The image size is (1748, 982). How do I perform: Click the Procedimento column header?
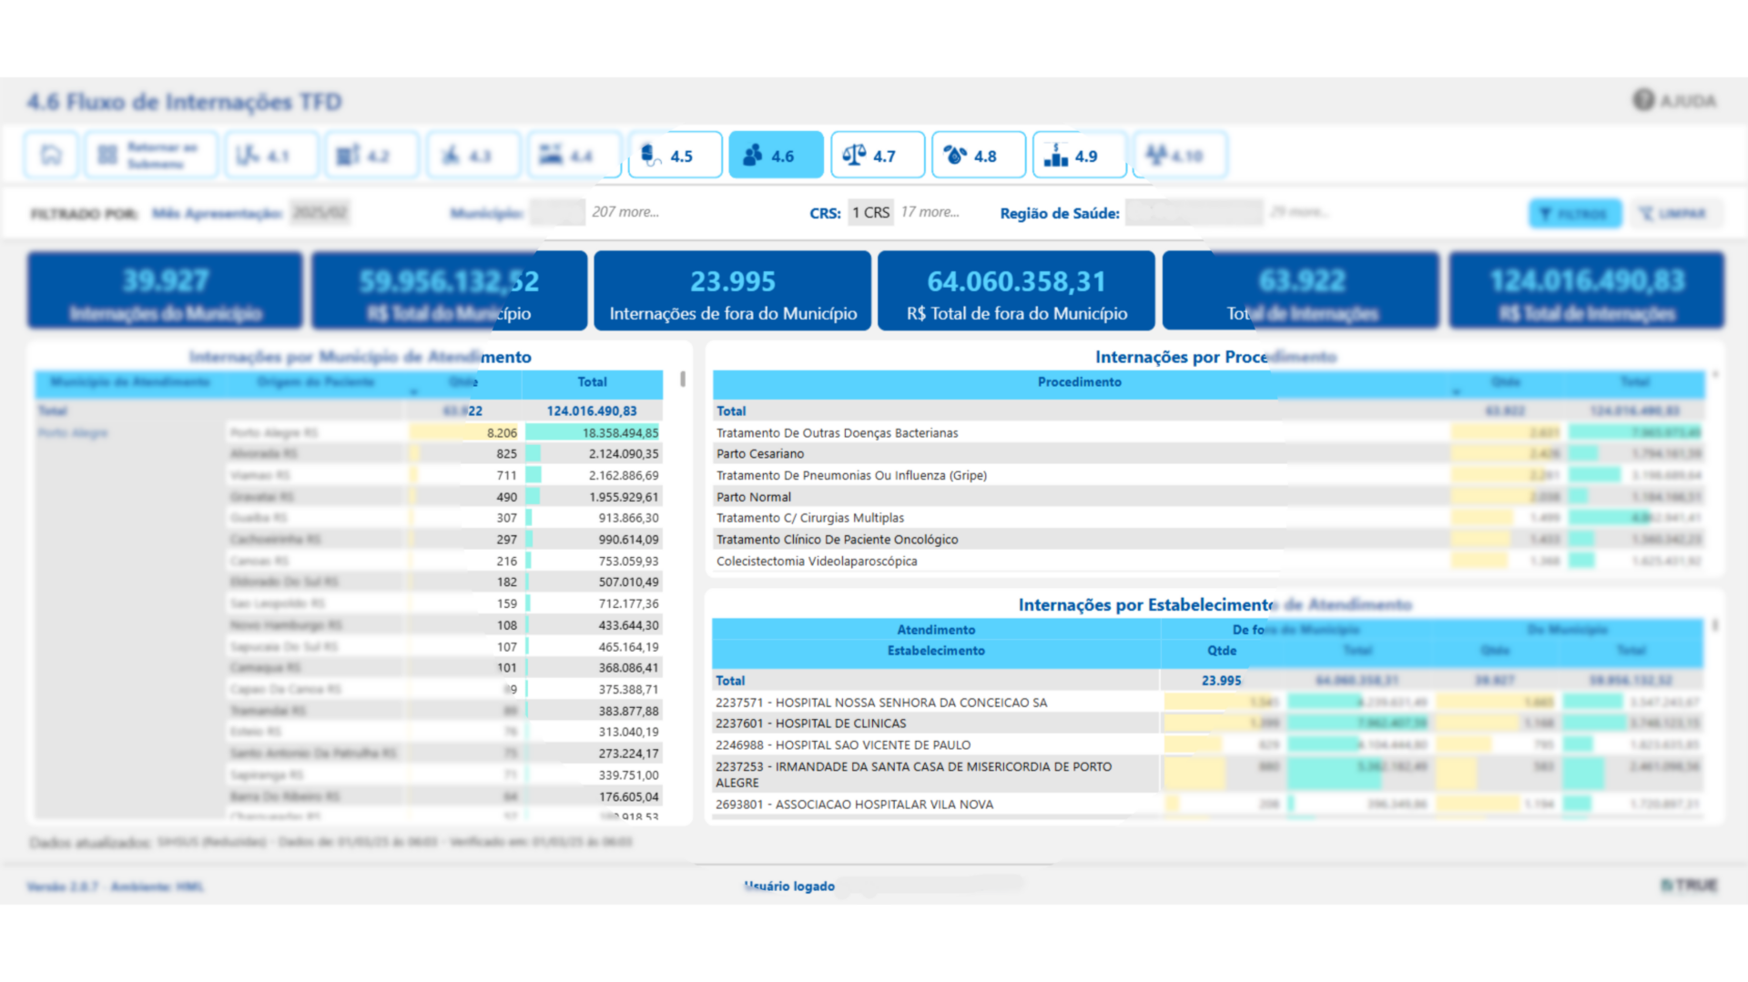click(x=1079, y=382)
